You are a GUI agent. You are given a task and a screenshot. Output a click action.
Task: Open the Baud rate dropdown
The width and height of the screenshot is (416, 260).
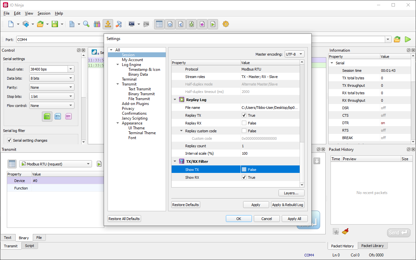[x=71, y=69]
